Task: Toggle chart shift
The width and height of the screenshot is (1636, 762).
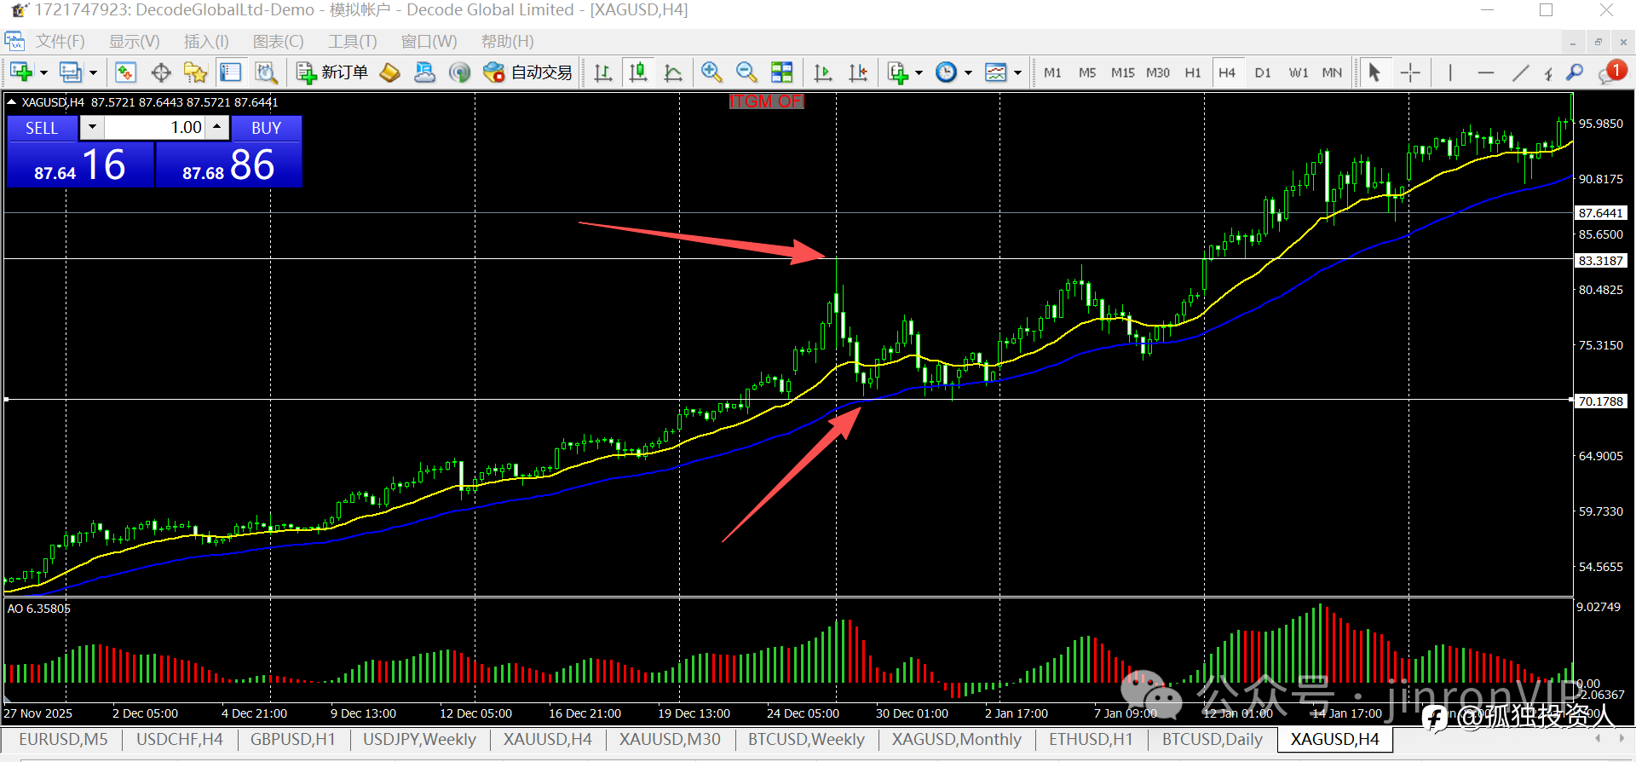Action: [x=858, y=72]
